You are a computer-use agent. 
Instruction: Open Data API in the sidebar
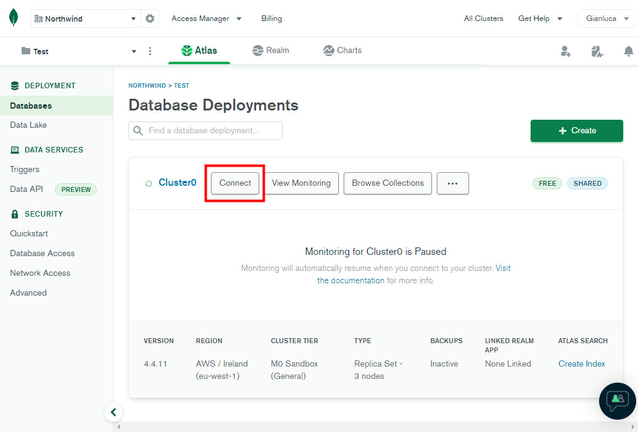click(27, 189)
